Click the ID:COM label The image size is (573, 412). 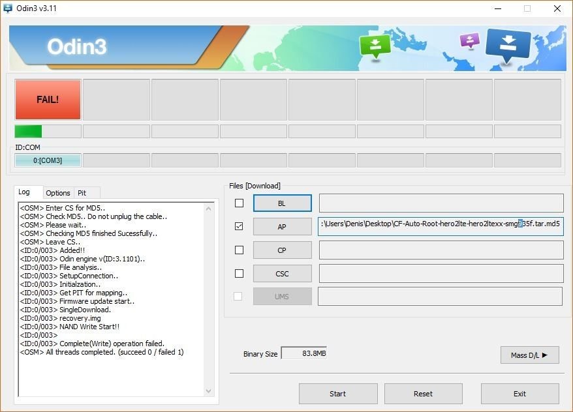point(28,147)
